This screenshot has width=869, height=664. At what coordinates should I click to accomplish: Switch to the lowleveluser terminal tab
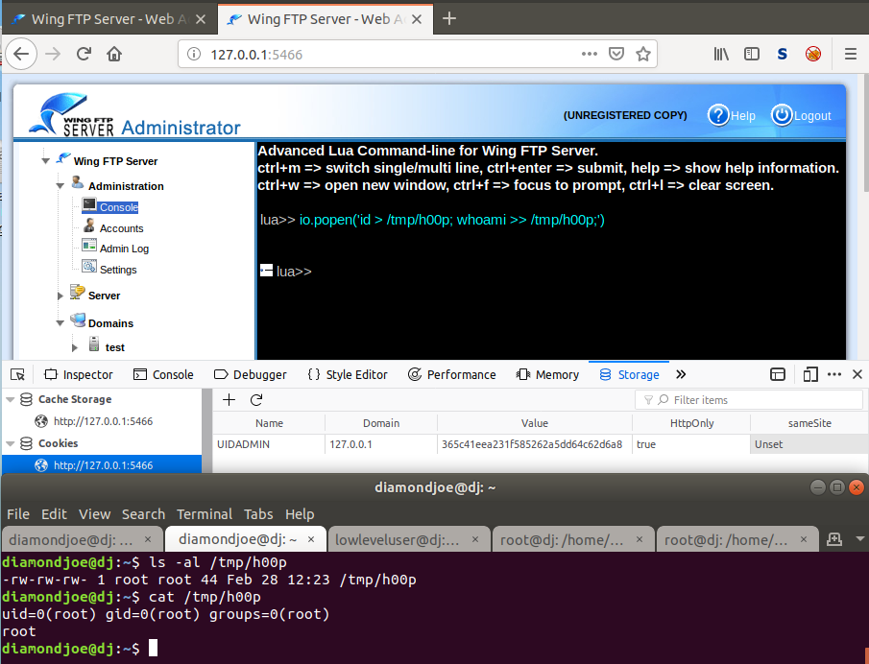click(x=398, y=539)
